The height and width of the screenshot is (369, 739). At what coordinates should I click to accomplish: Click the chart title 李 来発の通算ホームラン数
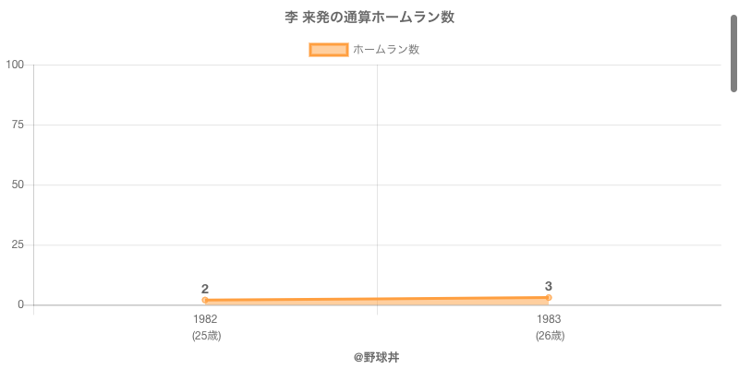(369, 18)
